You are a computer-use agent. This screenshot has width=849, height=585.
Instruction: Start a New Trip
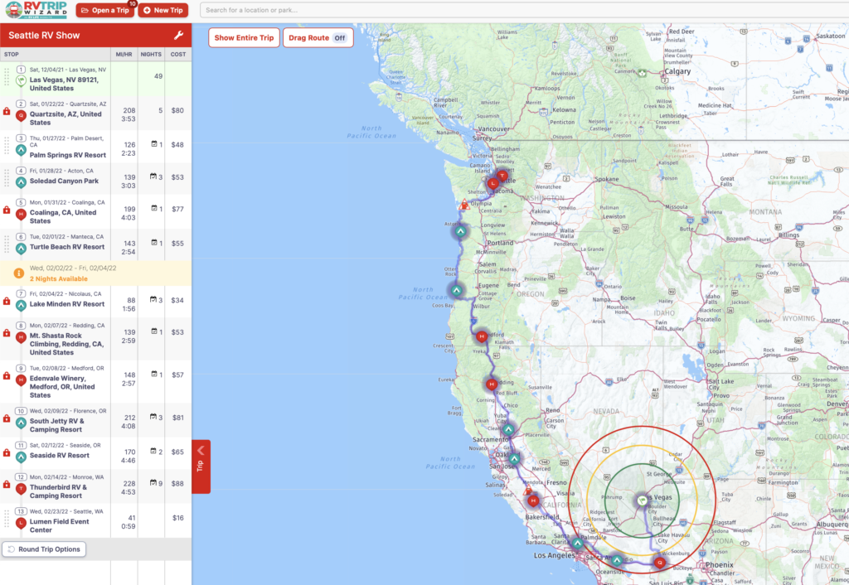(163, 10)
